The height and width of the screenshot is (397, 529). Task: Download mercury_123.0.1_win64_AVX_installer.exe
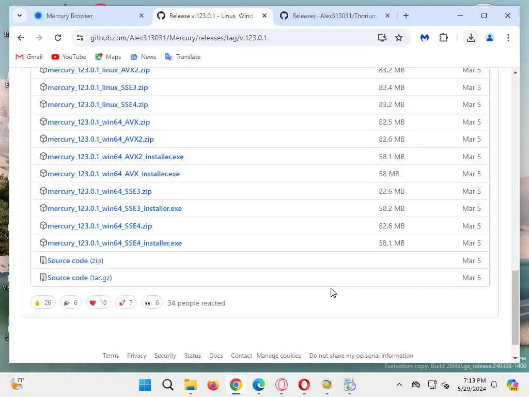[113, 174]
